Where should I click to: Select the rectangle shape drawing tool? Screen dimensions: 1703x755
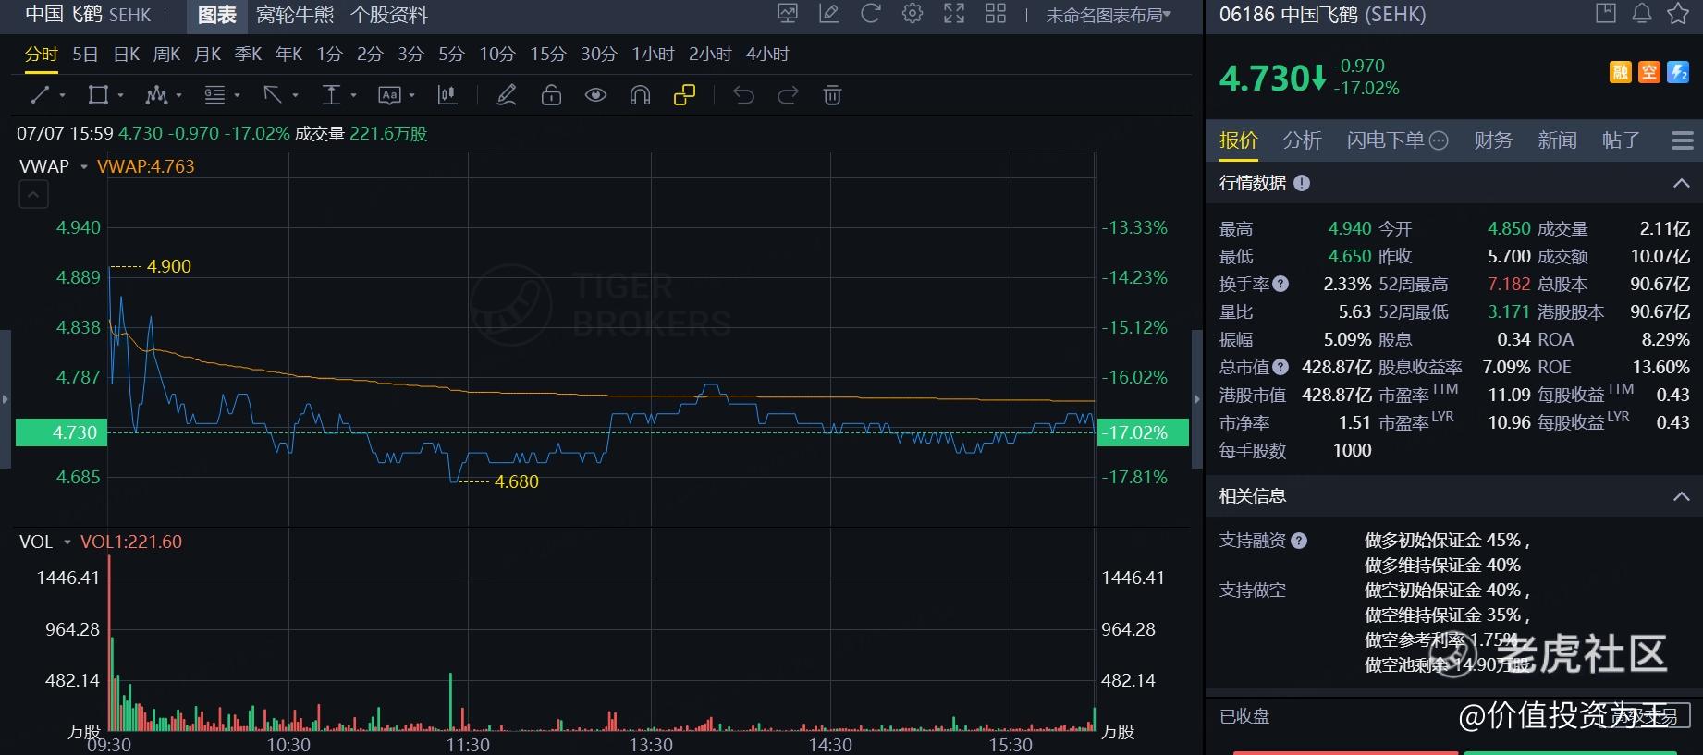click(x=97, y=95)
